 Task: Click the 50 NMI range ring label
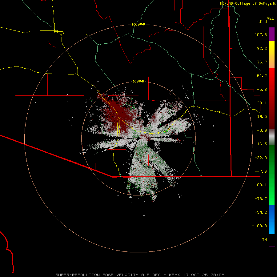point(138,82)
